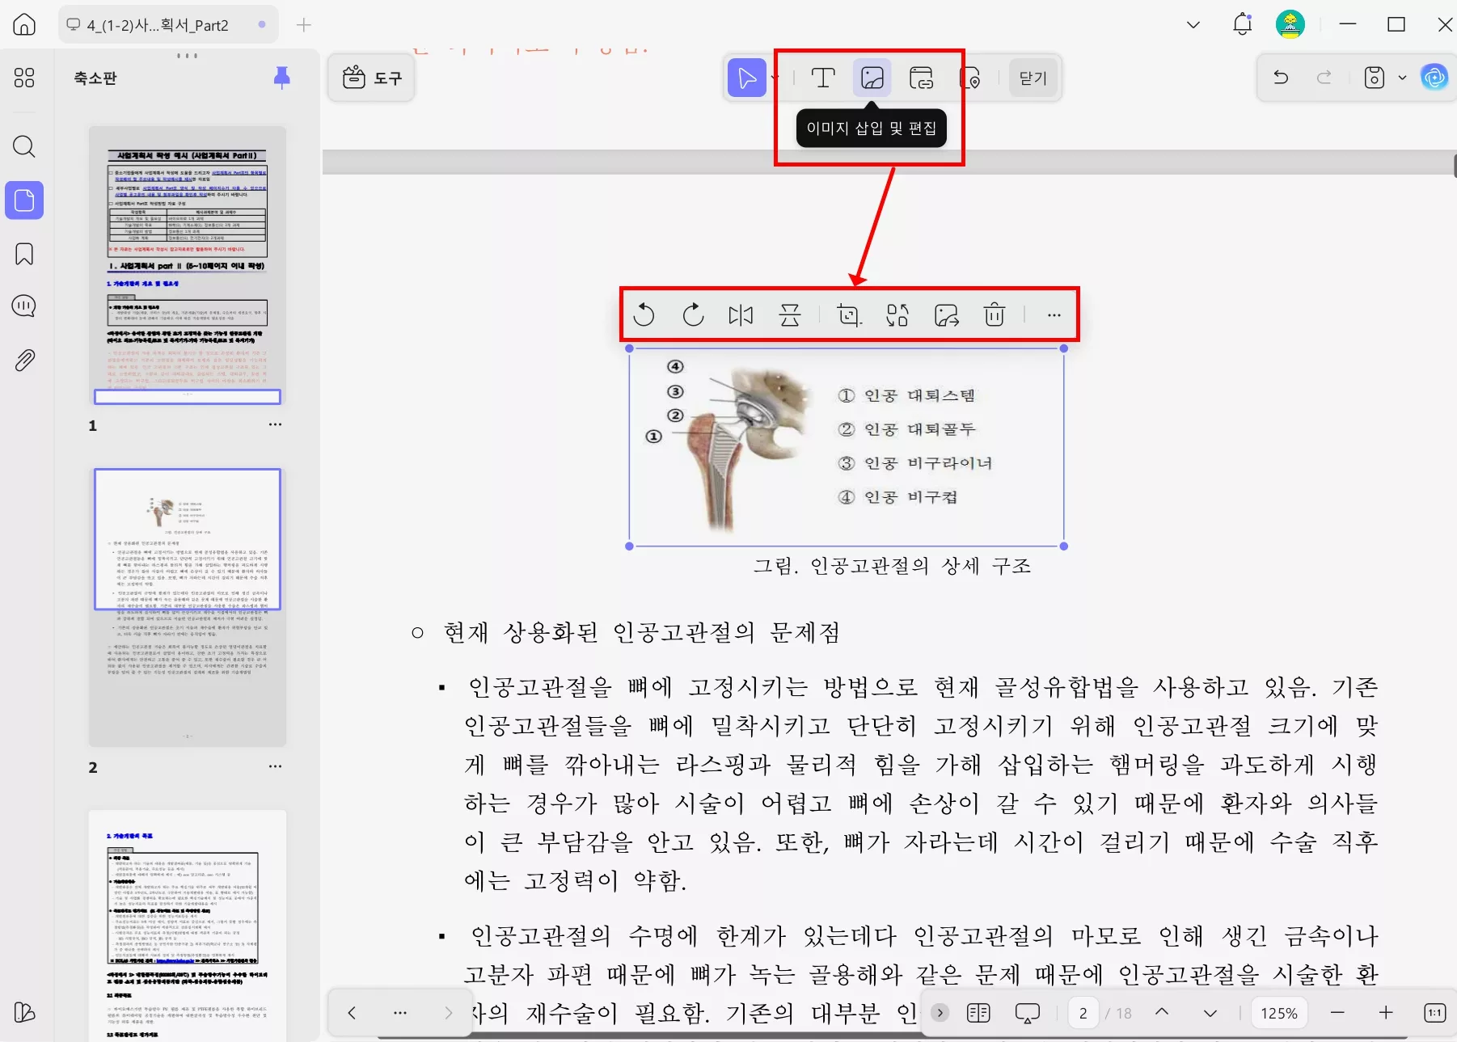This screenshot has height=1042, width=1457.
Task: Select the text insertion tool
Action: (822, 78)
